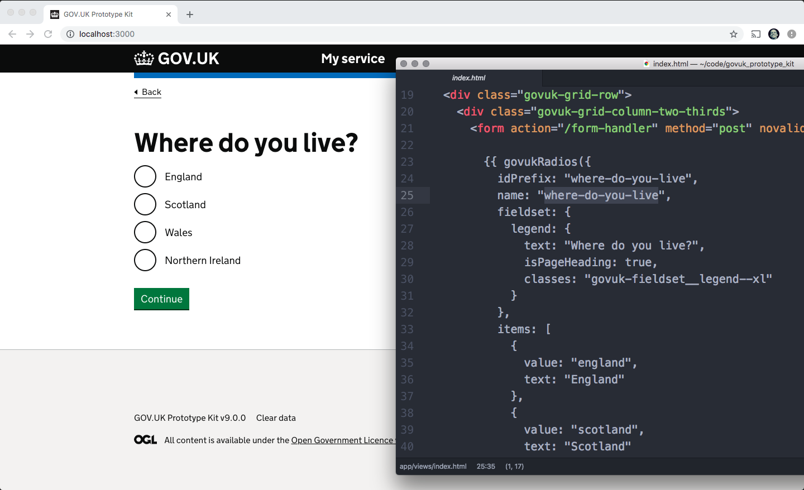Select the Scotland radio button
Screen dimensions: 804x490
click(145, 204)
